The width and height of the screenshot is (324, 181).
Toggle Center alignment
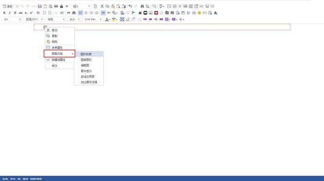86,13
